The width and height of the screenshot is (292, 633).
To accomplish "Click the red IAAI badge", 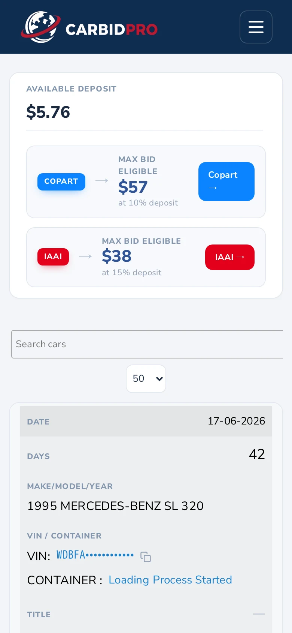I will [x=53, y=256].
